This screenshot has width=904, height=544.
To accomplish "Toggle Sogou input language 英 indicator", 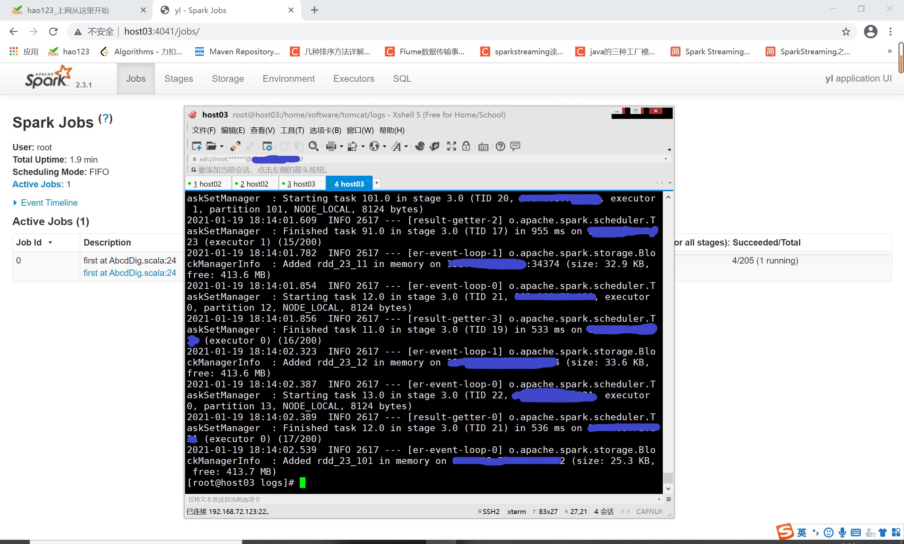I will click(x=802, y=532).
